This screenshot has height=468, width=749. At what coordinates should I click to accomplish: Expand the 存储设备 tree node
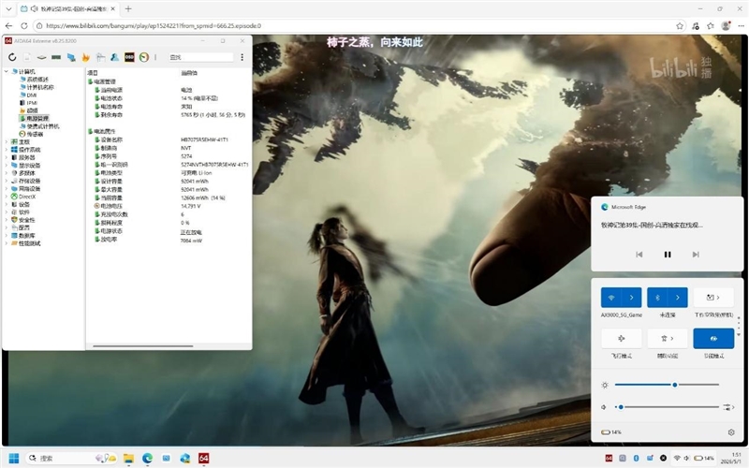pos(7,181)
